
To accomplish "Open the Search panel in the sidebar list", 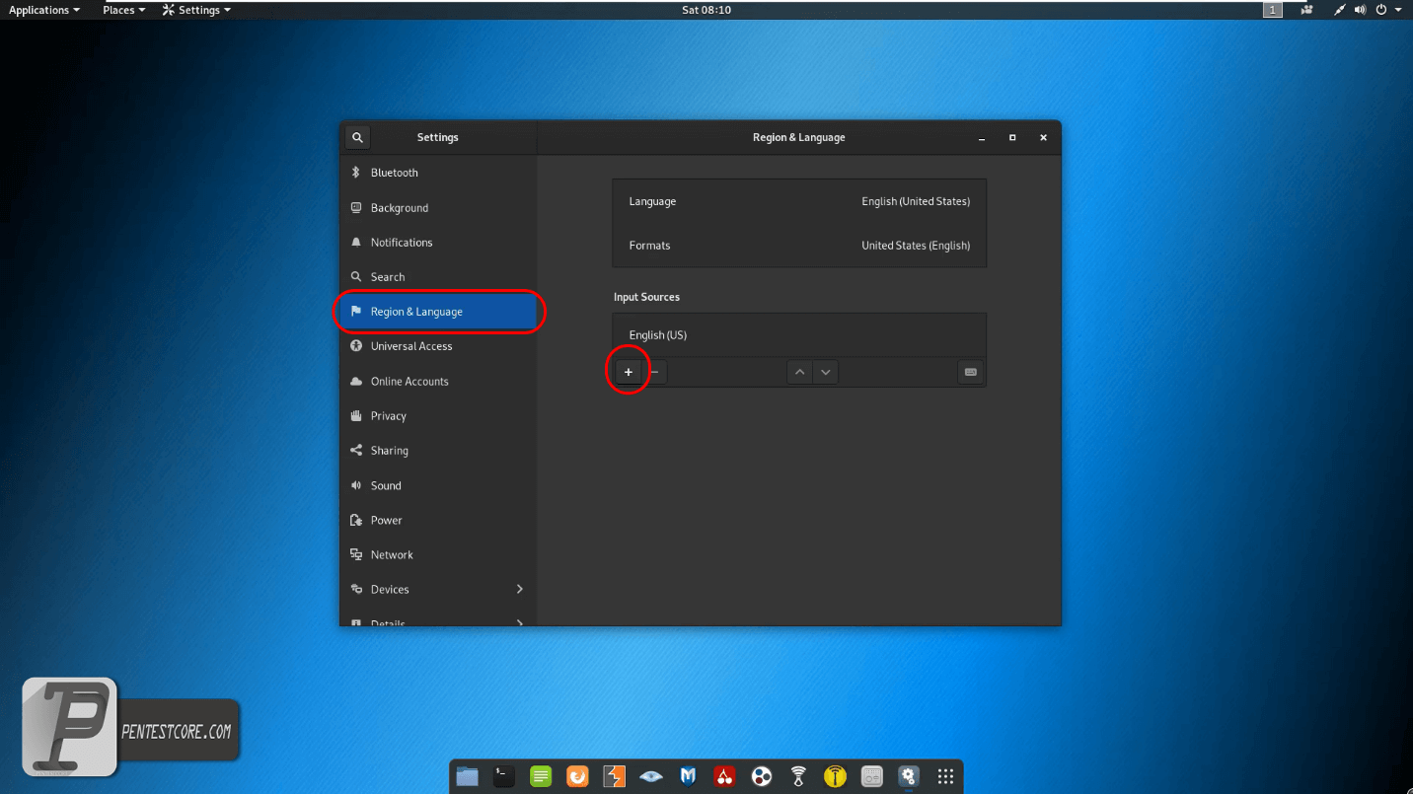I will tap(438, 277).
